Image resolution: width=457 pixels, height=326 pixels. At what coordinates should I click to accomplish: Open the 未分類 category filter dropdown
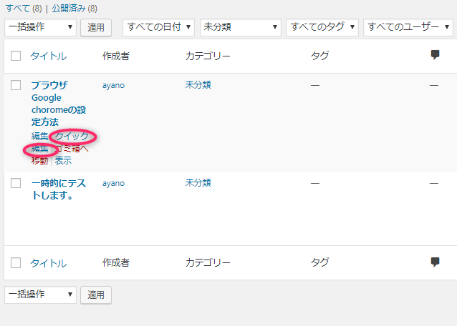pyautogui.click(x=241, y=27)
